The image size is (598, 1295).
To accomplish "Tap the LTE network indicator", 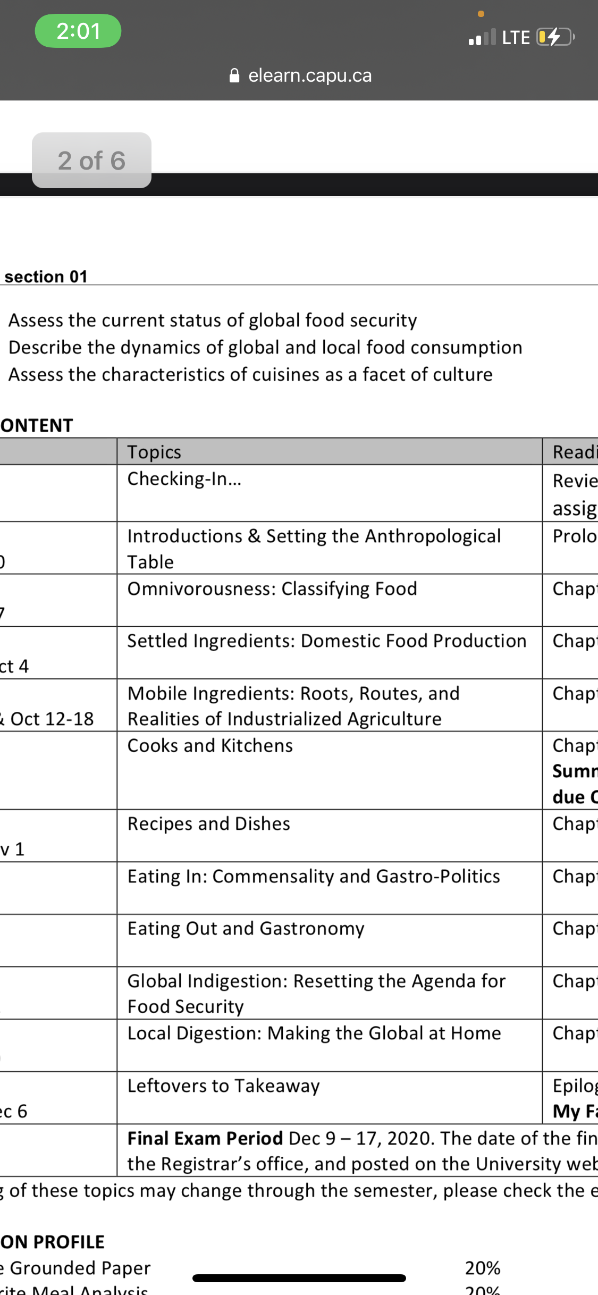I will click(516, 37).
